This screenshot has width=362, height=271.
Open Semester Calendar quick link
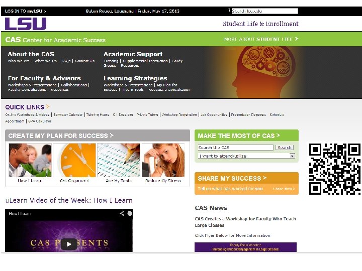point(68,114)
